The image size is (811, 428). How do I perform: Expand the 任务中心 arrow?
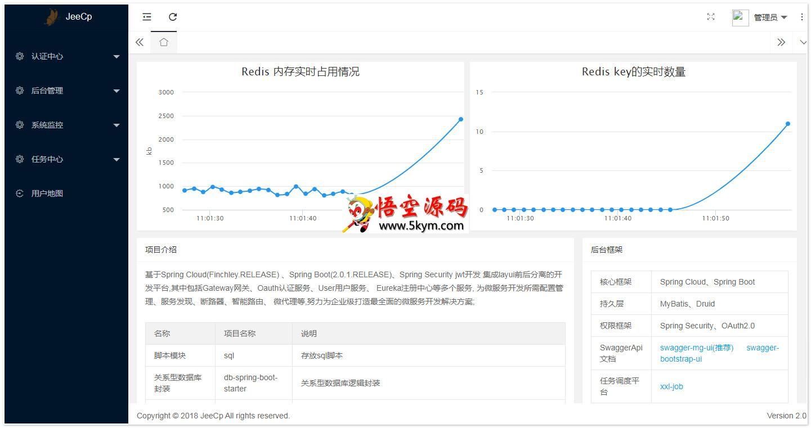point(117,160)
